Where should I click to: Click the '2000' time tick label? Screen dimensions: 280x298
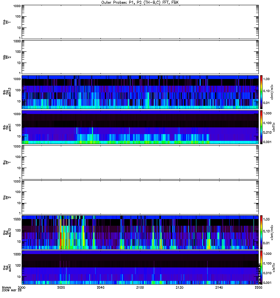tap(22, 287)
